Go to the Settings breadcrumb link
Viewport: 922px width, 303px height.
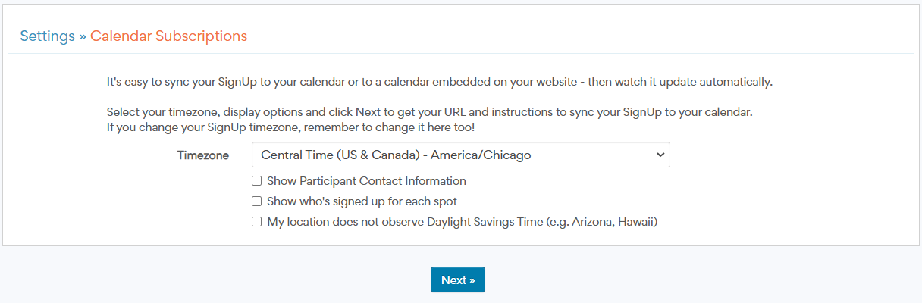pos(47,36)
